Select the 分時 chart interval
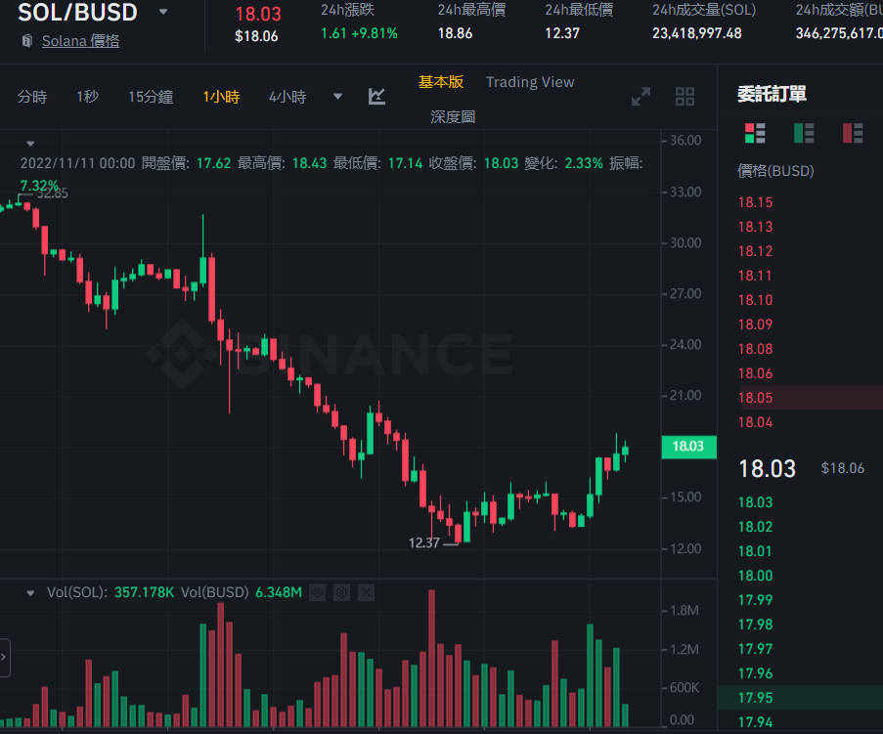This screenshot has width=883, height=734. pos(32,97)
